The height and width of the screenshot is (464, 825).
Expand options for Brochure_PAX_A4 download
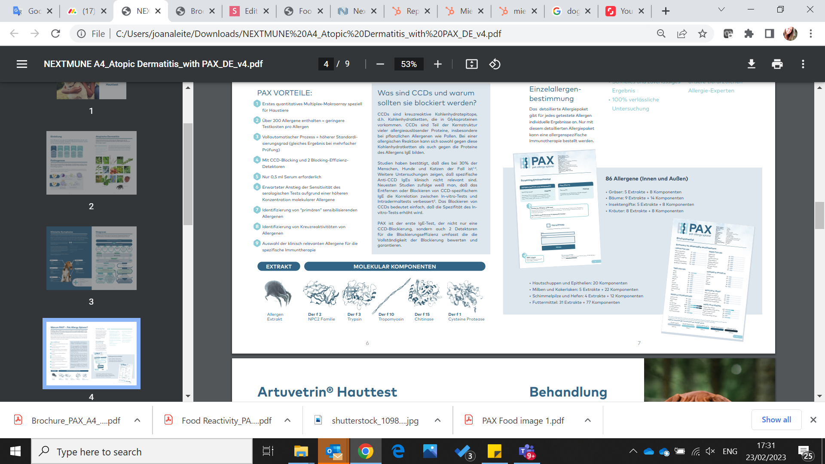[137, 420]
